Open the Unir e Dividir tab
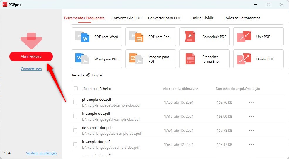The width and height of the screenshot is (289, 159). coord(202,18)
